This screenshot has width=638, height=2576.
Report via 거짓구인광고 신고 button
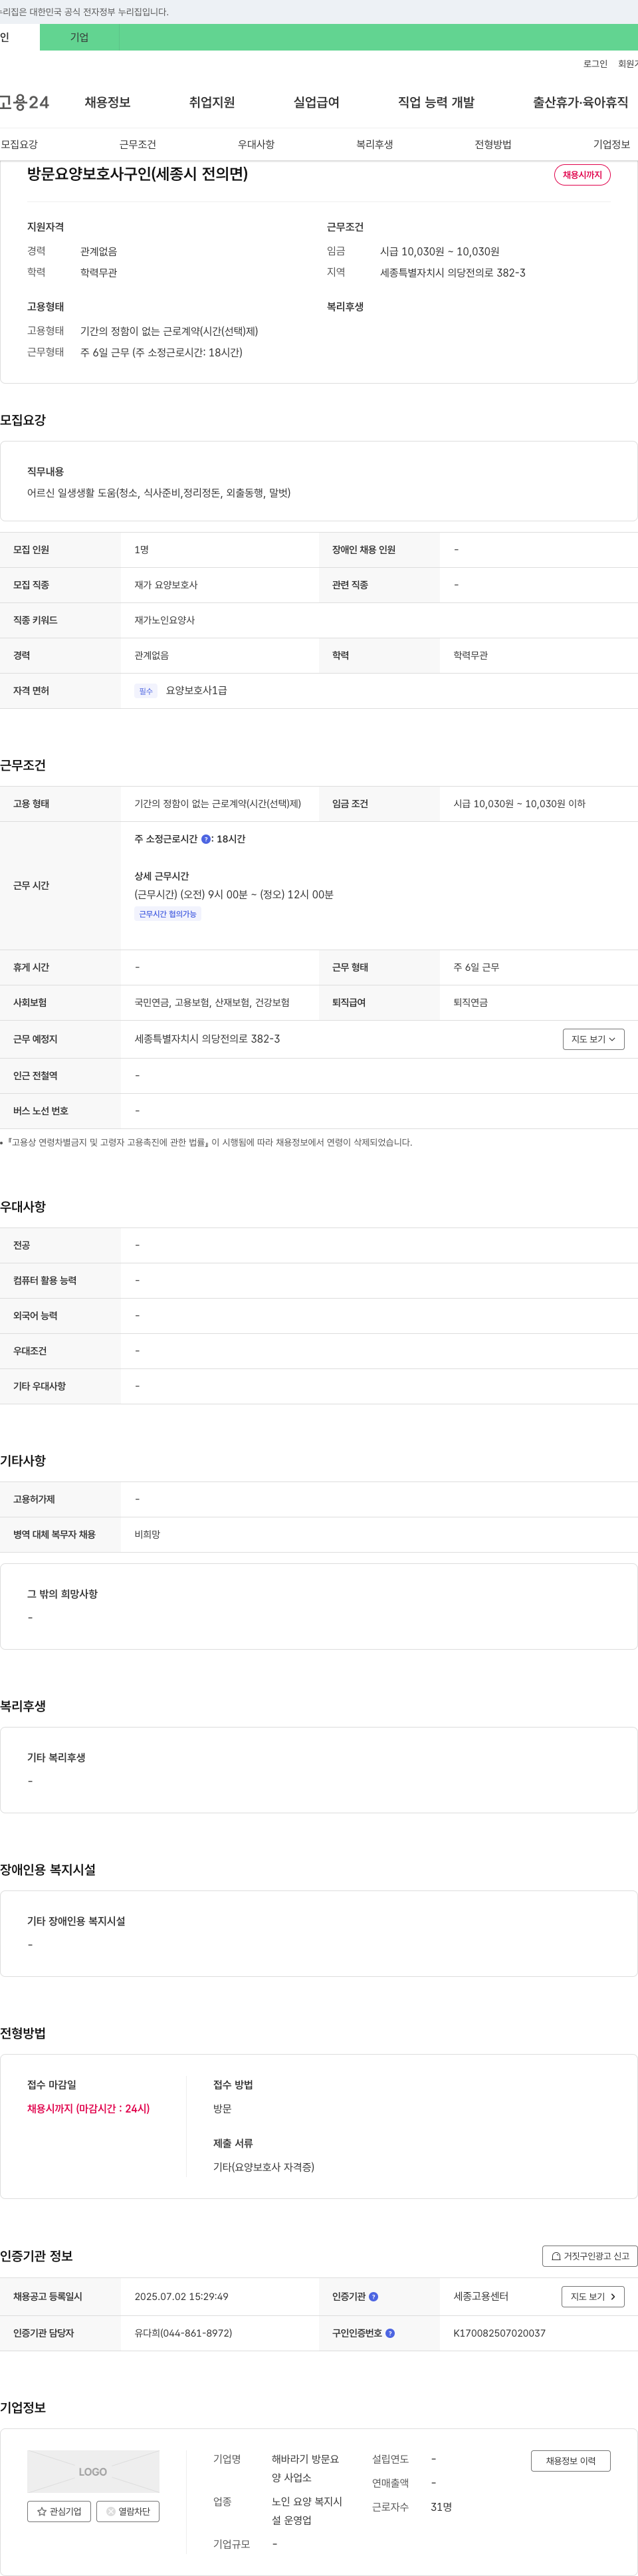[x=590, y=2256]
